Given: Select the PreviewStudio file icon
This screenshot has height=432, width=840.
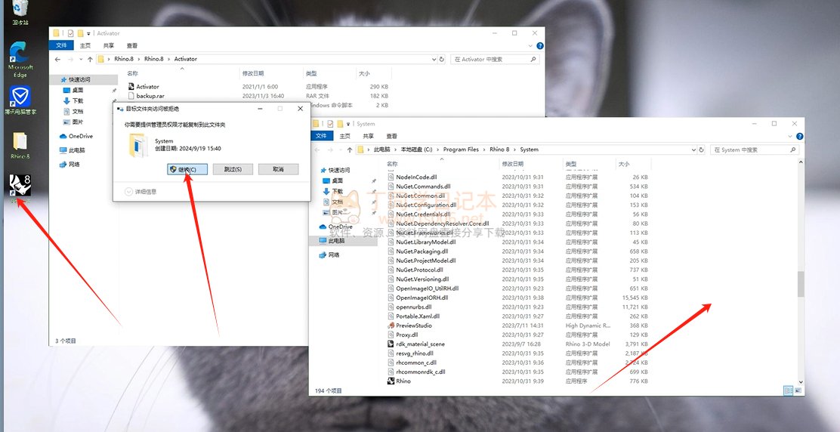Looking at the screenshot, I should (x=391, y=326).
